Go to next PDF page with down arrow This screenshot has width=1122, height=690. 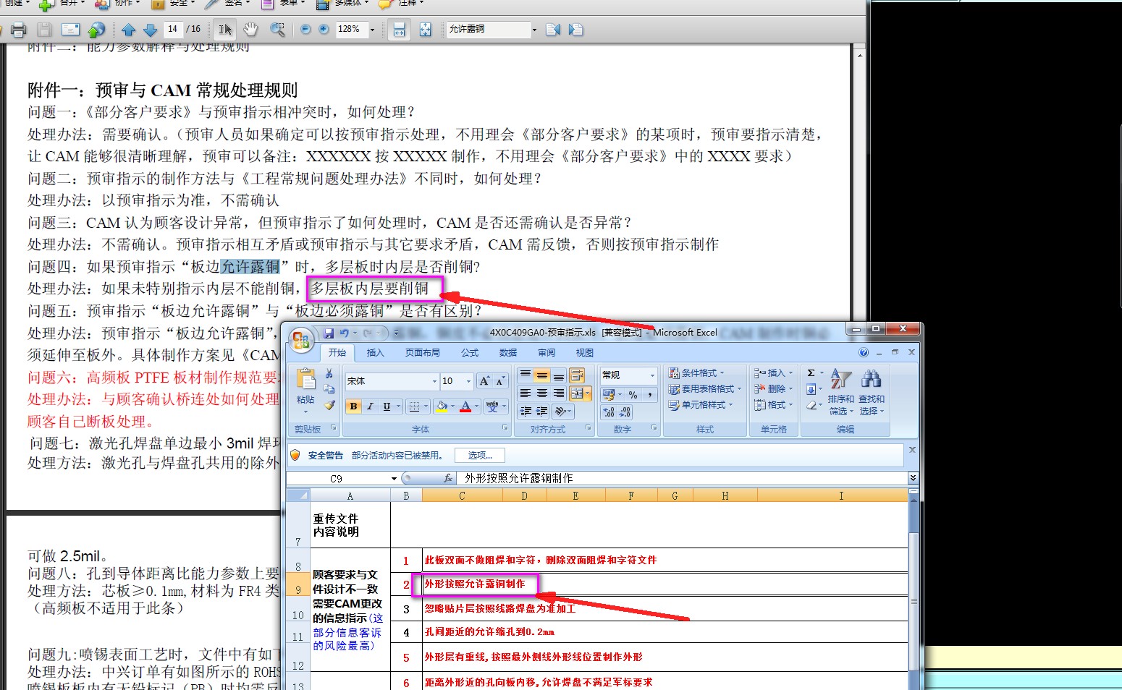click(x=150, y=30)
